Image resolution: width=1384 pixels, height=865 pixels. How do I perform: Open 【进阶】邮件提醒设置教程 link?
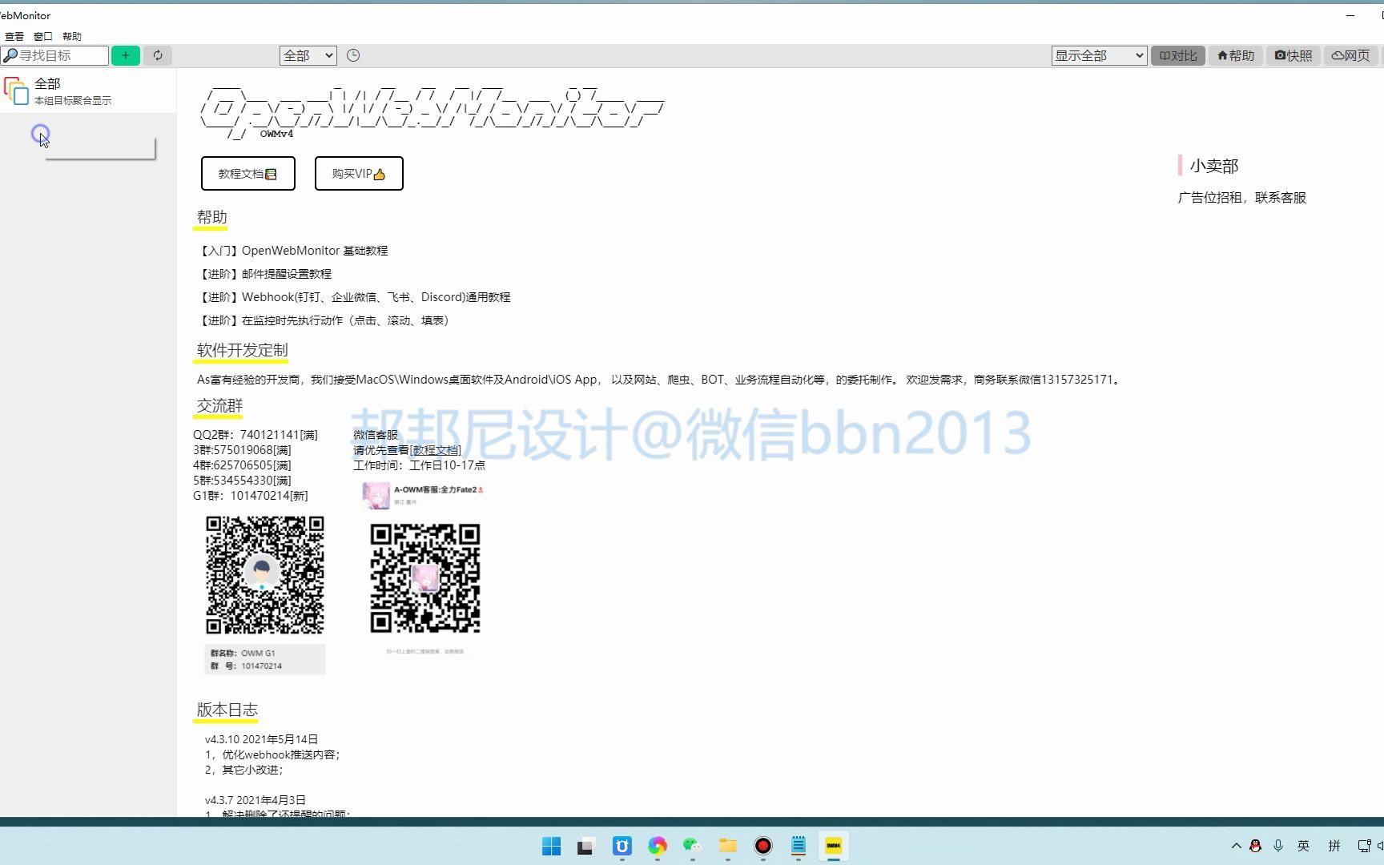coord(264,274)
